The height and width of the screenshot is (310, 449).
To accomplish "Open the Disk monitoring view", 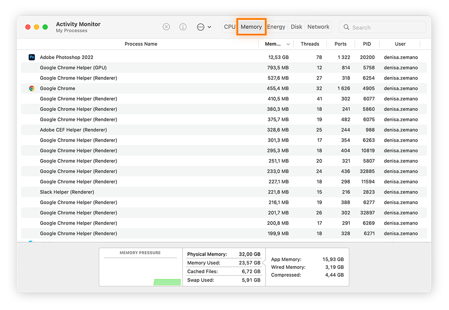I will (296, 26).
